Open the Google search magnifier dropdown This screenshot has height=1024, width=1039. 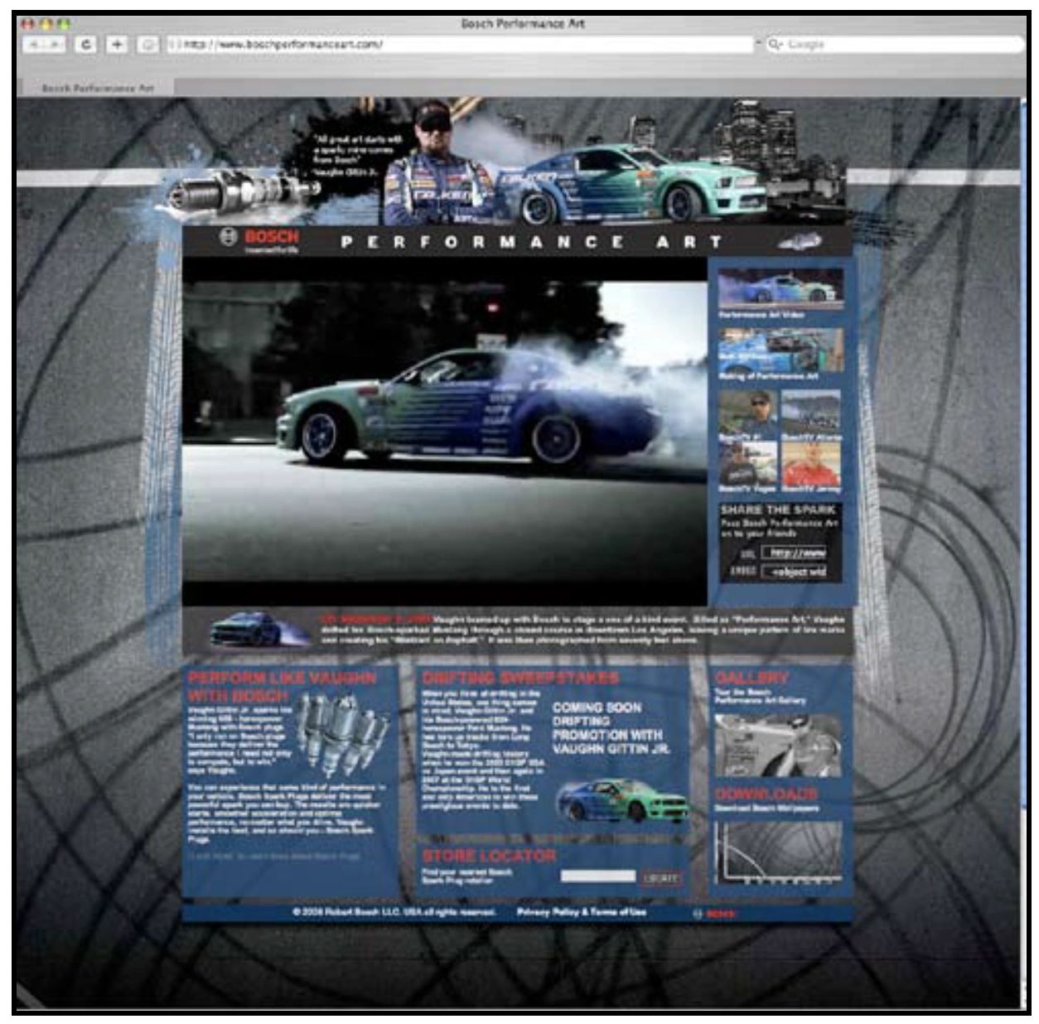coord(776,44)
